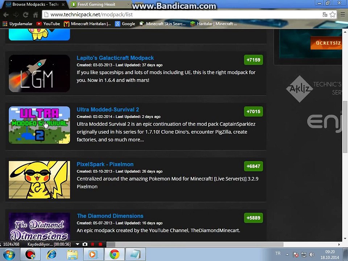
Task: Click the horizontal scrollbar right arrow
Action: 339,244
